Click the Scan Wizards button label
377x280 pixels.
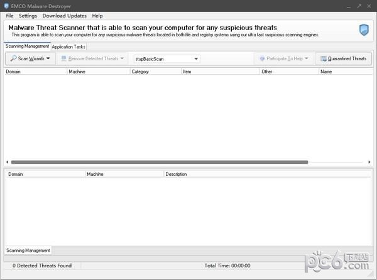pyautogui.click(x=31, y=58)
